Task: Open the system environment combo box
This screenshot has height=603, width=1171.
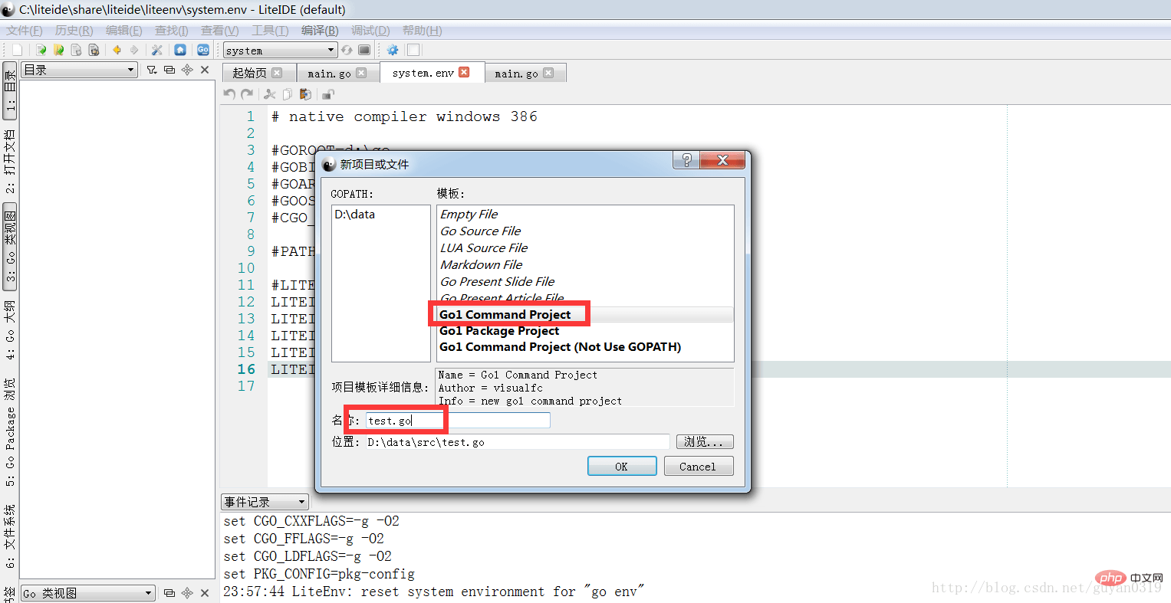Action: coord(280,50)
